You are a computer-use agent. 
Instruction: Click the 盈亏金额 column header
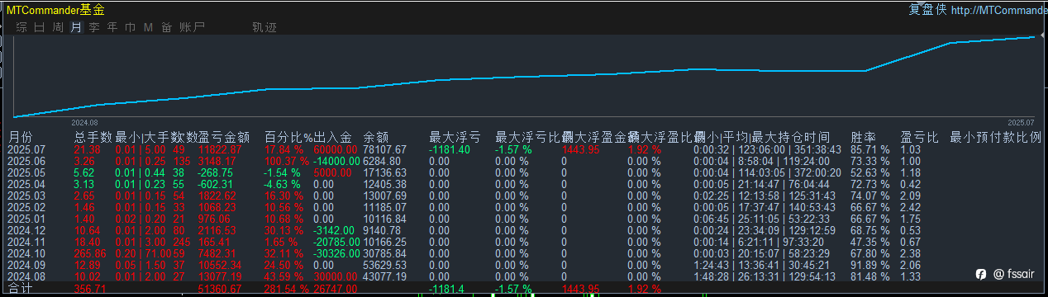tap(224, 136)
